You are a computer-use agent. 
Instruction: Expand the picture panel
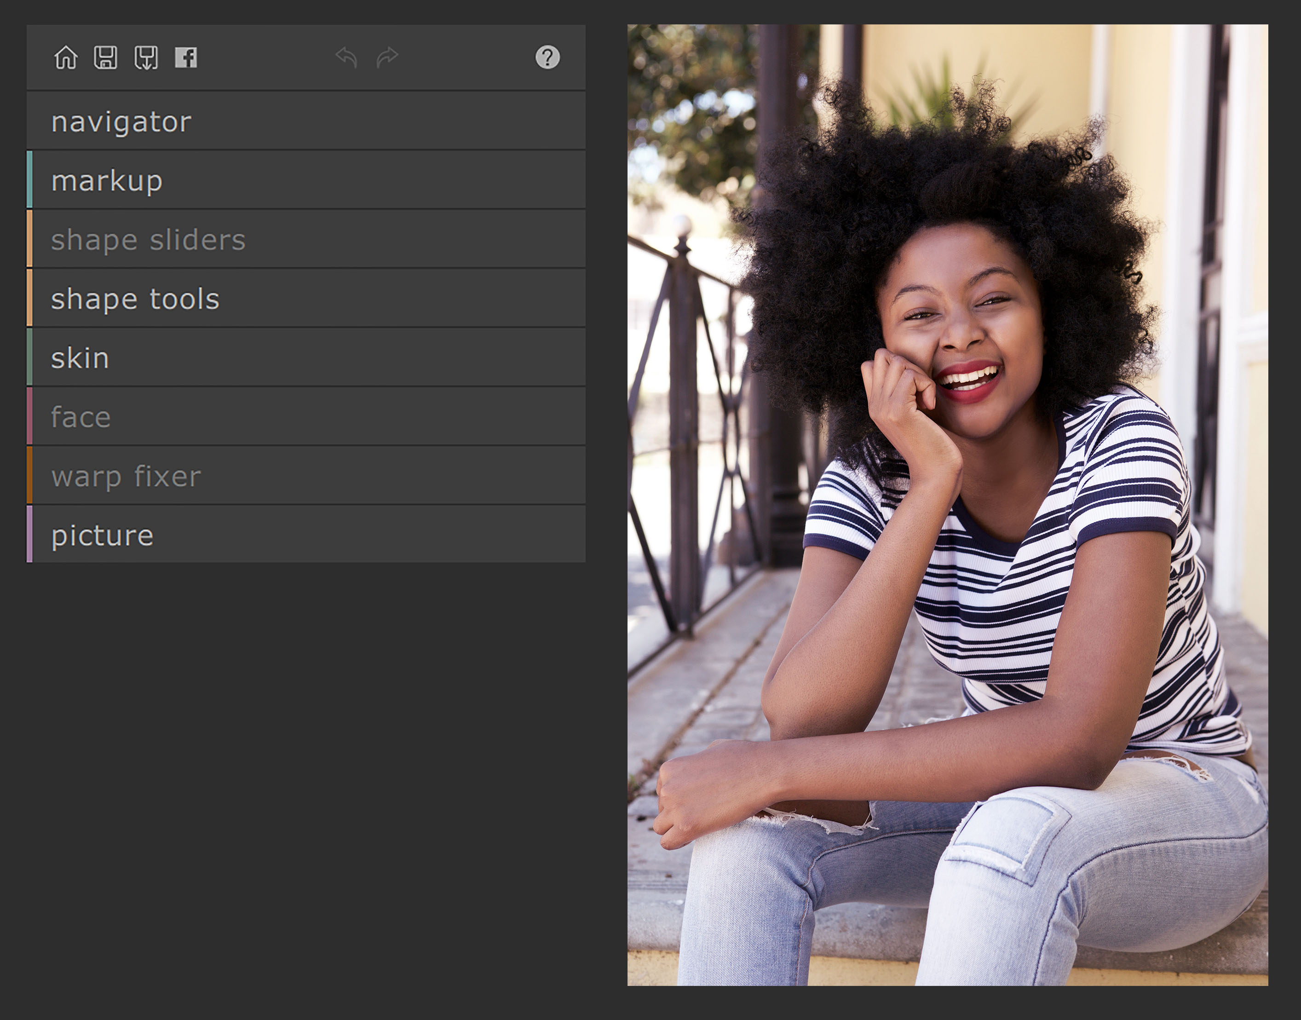(305, 535)
